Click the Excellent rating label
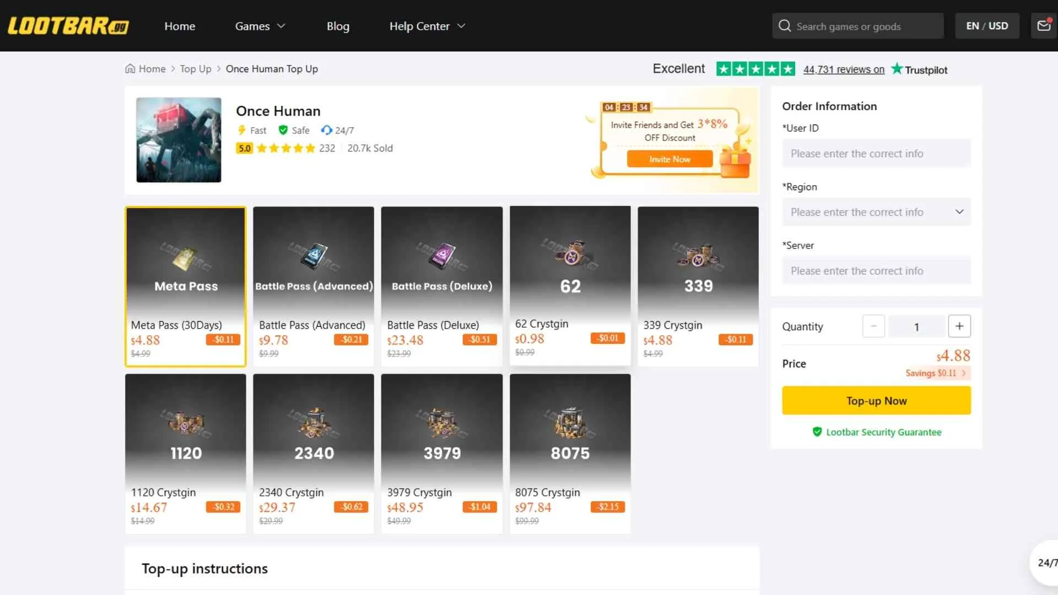 pyautogui.click(x=678, y=69)
